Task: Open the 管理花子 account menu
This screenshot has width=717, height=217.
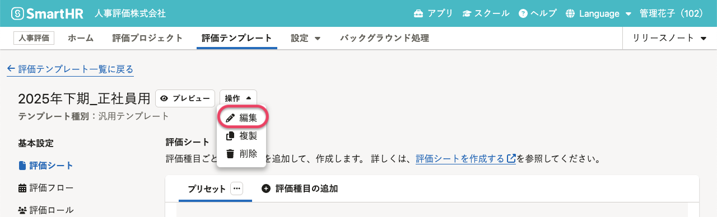Action: pyautogui.click(x=671, y=13)
